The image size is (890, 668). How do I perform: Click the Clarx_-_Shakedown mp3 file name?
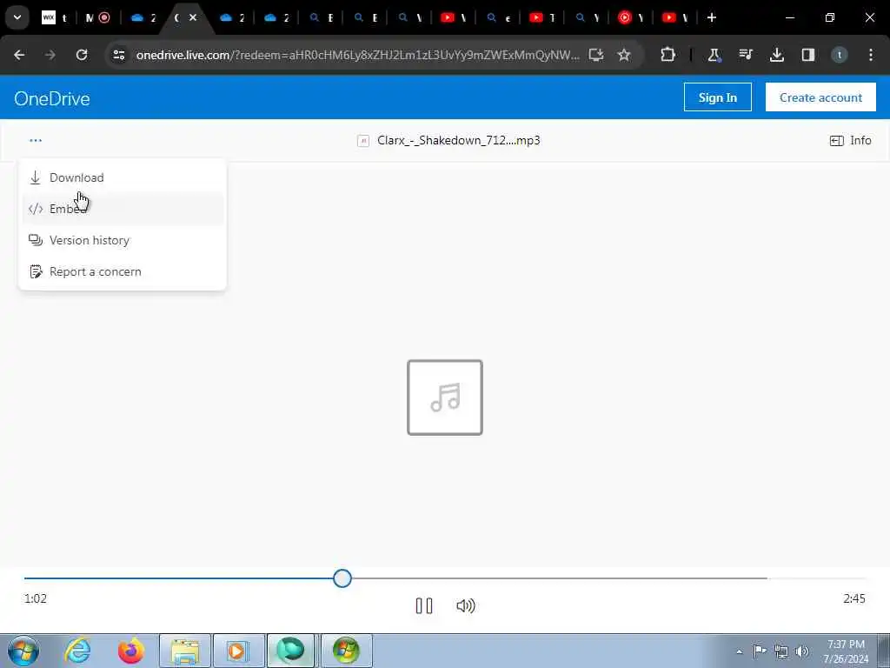(x=459, y=140)
